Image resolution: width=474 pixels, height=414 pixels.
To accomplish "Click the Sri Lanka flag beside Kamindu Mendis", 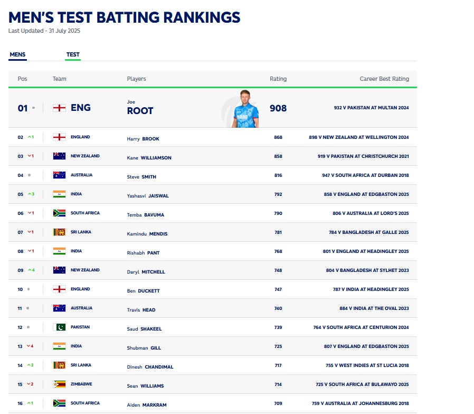I will click(x=59, y=232).
